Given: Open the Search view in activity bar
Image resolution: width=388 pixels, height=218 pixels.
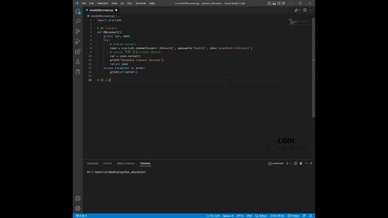Looking at the screenshot, I should [x=78, y=21].
